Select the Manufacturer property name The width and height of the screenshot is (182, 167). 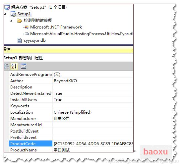pos(31,118)
